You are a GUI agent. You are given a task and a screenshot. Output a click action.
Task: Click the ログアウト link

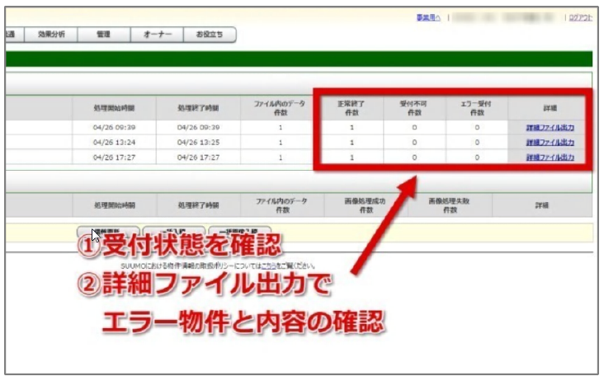581,17
